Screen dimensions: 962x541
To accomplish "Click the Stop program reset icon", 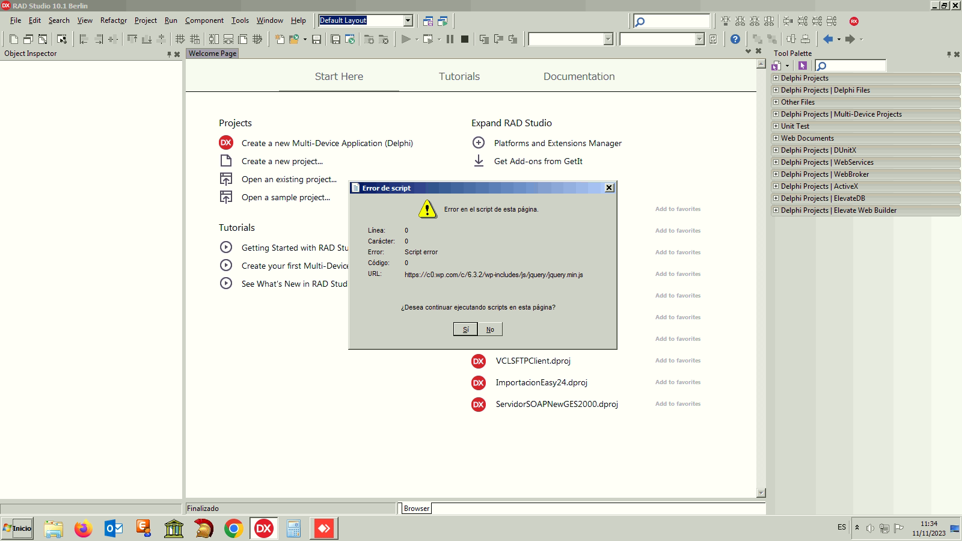I will point(465,39).
